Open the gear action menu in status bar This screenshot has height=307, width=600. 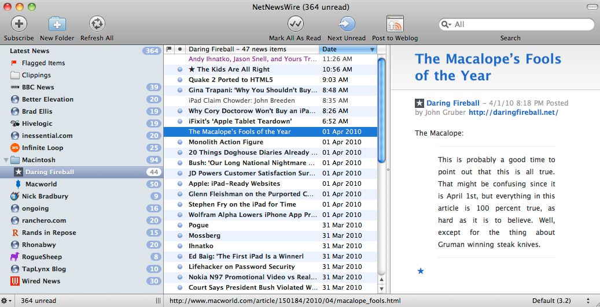point(6,301)
